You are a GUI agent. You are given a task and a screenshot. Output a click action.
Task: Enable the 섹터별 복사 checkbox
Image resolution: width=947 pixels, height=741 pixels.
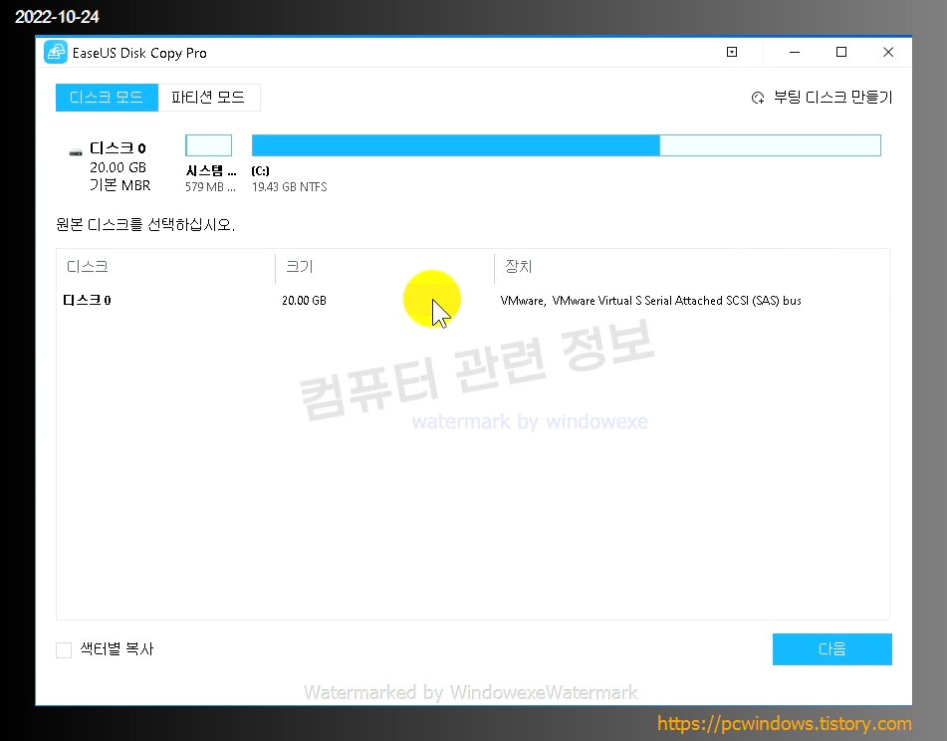(64, 649)
